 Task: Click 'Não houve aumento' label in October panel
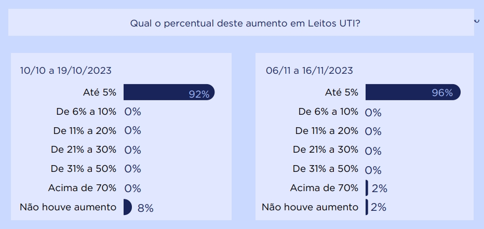(x=68, y=207)
